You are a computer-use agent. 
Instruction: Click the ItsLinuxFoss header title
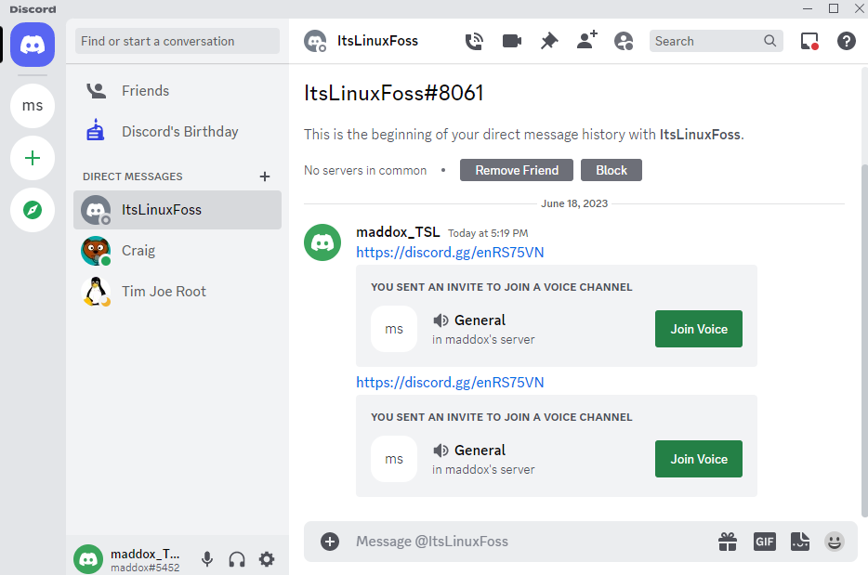[x=377, y=41]
